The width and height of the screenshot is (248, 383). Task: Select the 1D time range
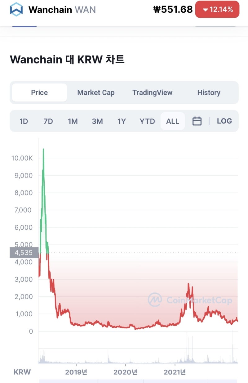[x=24, y=121]
